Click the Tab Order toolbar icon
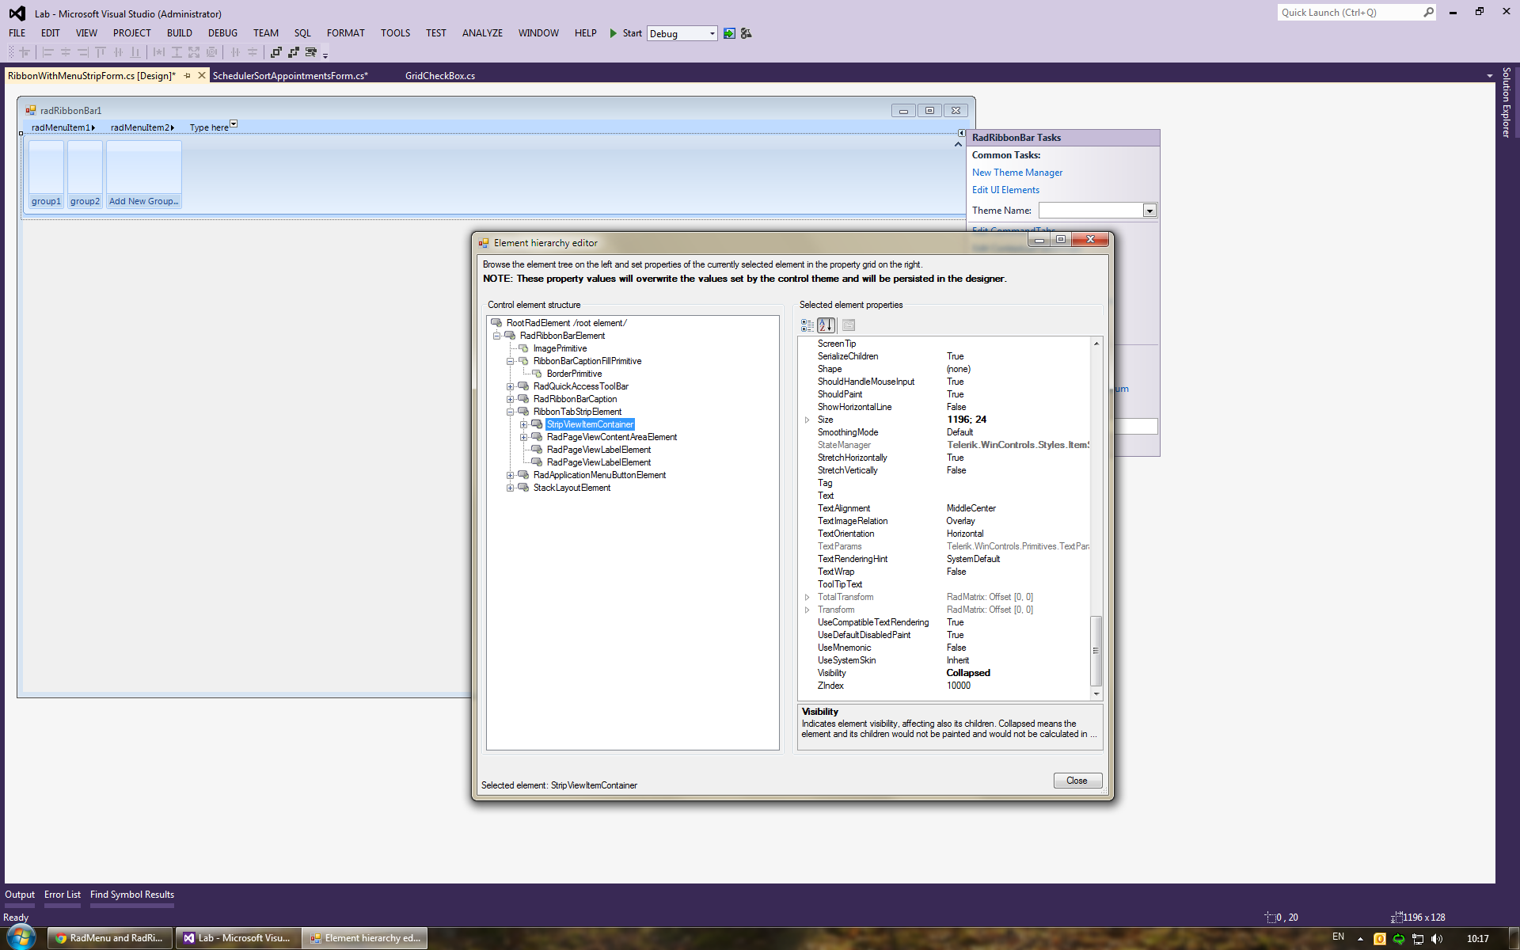The image size is (1520, 950). tap(311, 52)
